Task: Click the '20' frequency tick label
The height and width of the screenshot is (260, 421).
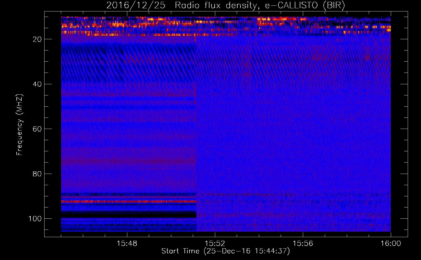Action: pos(37,39)
